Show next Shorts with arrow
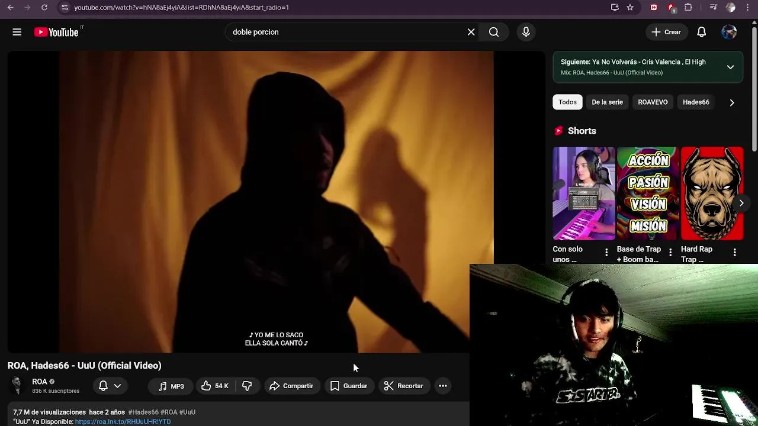 point(741,203)
